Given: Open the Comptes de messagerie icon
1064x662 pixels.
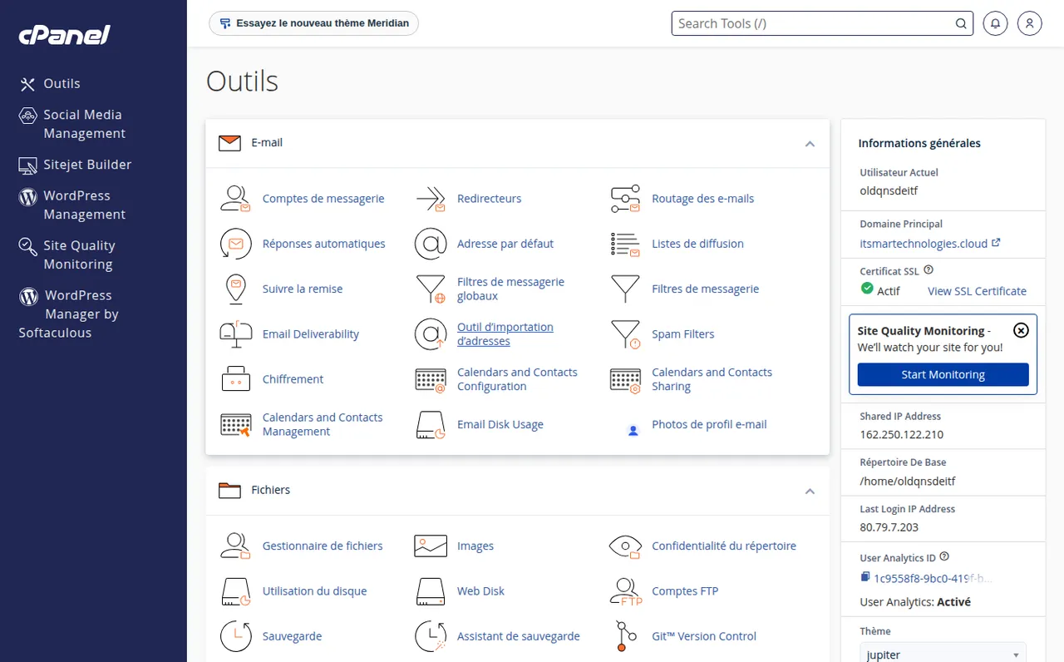Looking at the screenshot, I should pyautogui.click(x=235, y=199).
